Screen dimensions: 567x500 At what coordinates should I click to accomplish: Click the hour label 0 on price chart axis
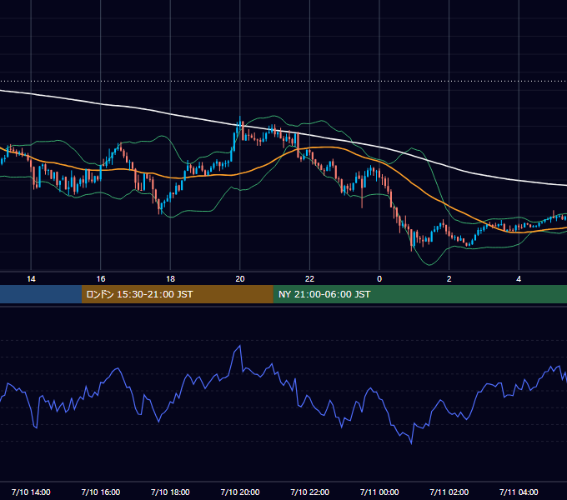tap(379, 279)
